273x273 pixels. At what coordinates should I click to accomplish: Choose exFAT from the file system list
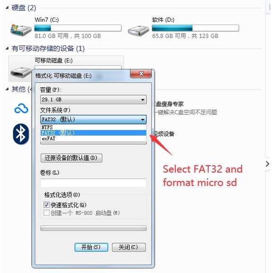(x=94, y=138)
